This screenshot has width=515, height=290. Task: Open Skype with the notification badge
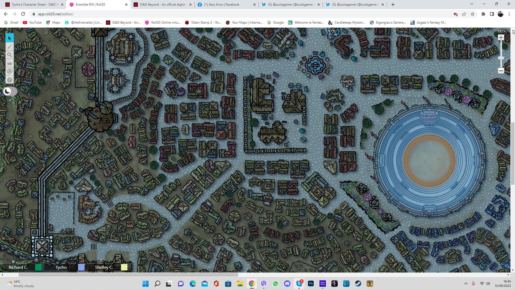pyautogui.click(x=299, y=284)
